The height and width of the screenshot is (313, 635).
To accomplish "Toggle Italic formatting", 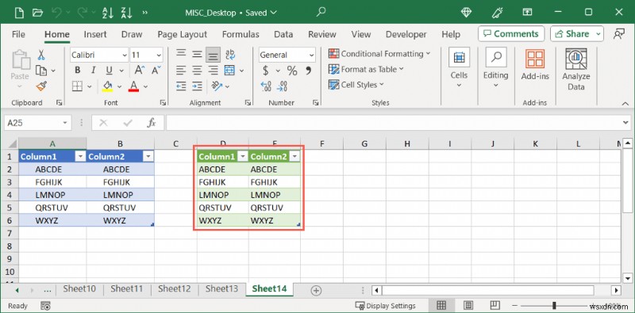I will (x=94, y=71).
